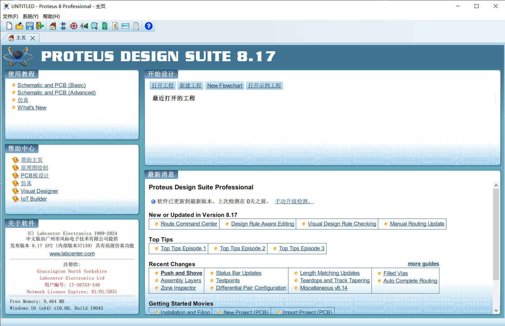
Task: Open the 系统(Y) menu
Action: coord(30,16)
